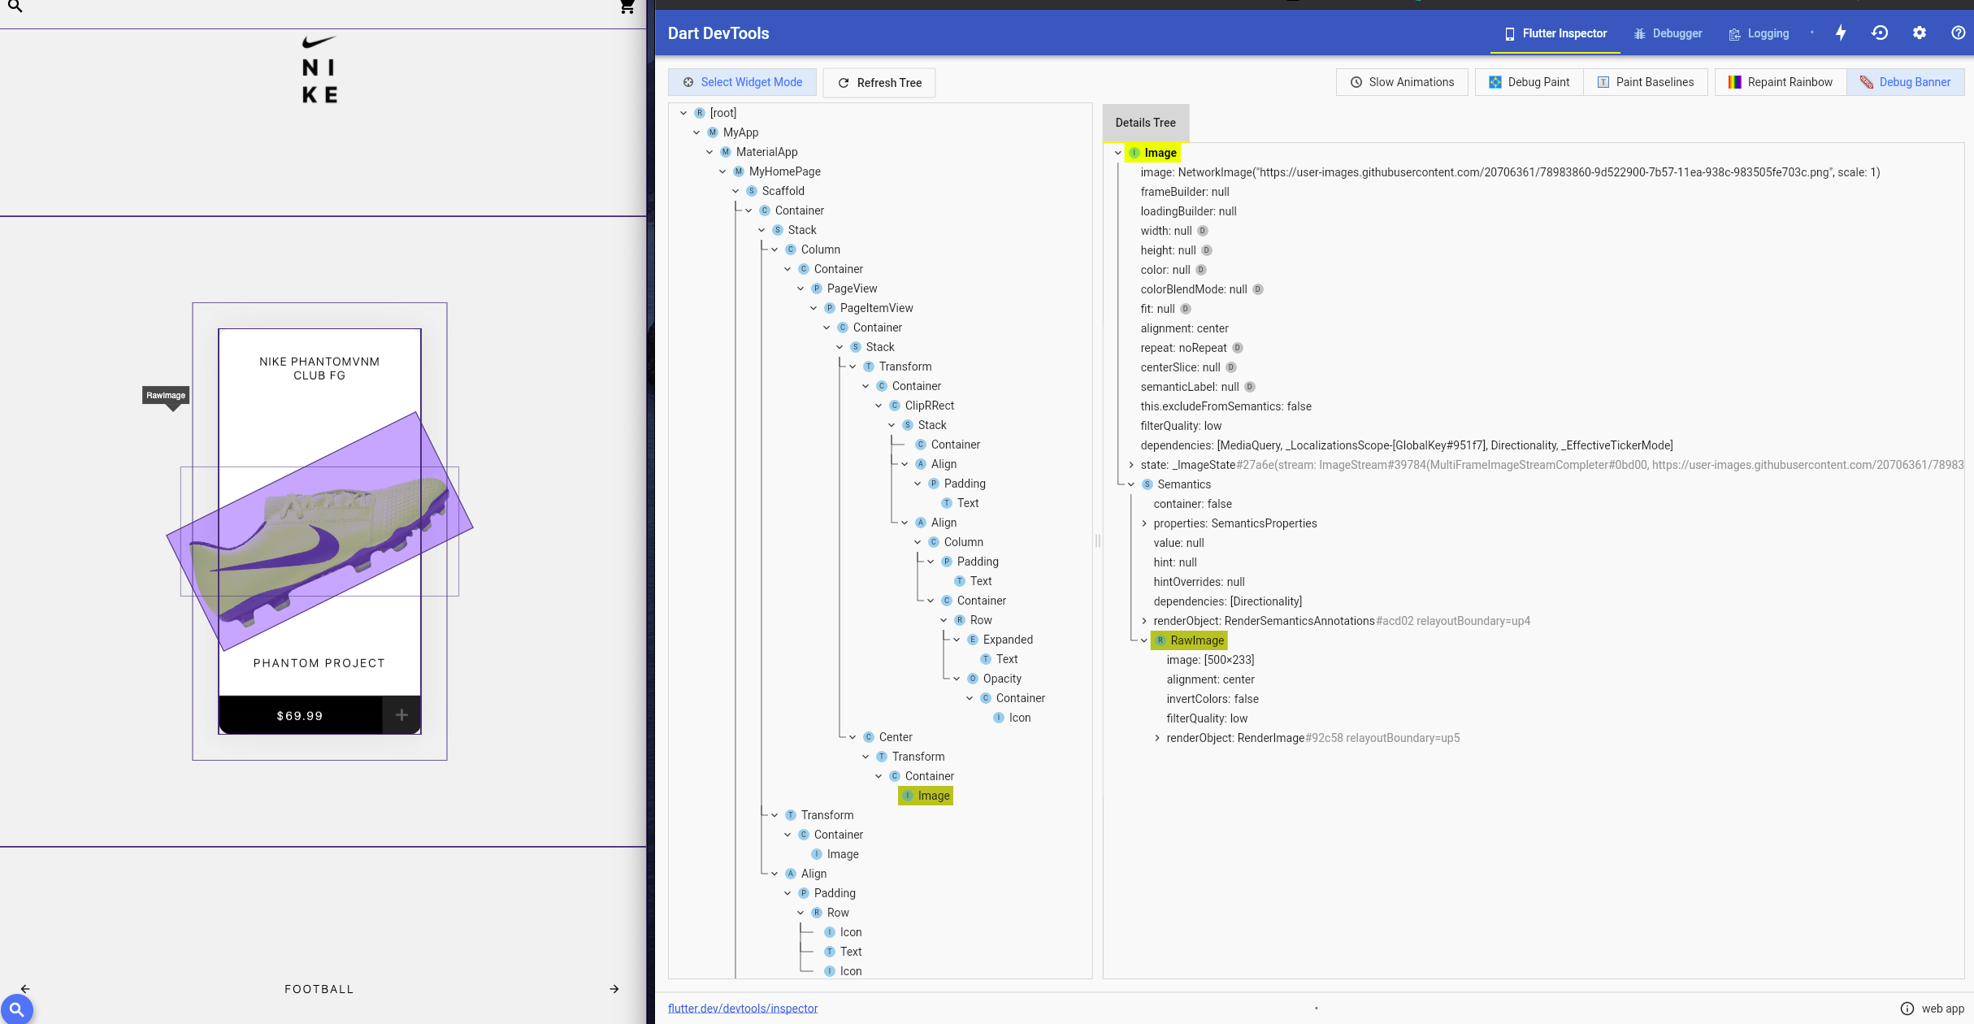Image resolution: width=1974 pixels, height=1024 pixels.
Task: Enable Debug Paint overlay
Action: [1529, 82]
